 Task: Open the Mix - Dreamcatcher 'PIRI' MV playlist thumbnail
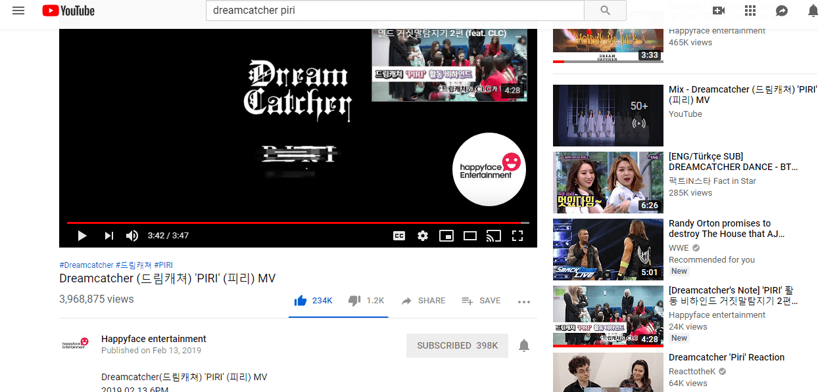point(608,116)
